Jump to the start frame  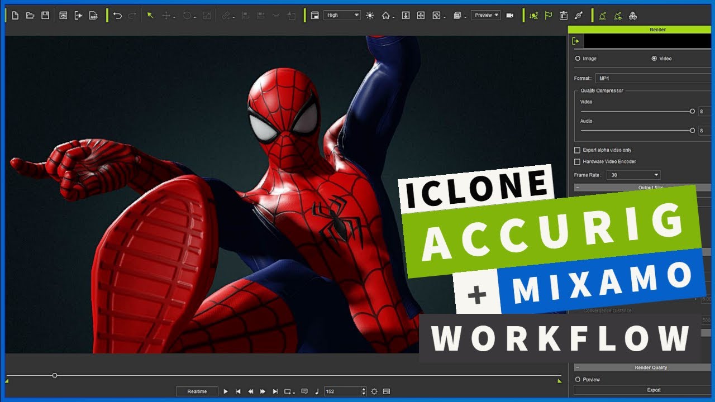[238, 391]
